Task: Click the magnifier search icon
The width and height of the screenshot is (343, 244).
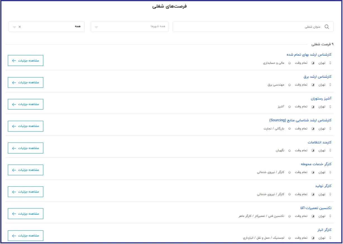Action: coord(327,27)
